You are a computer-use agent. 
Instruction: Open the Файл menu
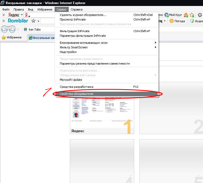(6, 9)
